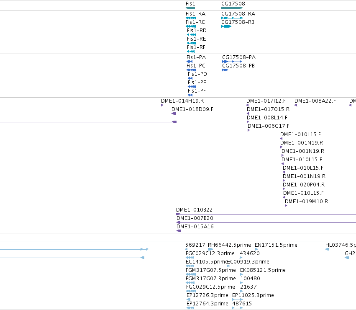This screenshot has width=356, height=310.
Task: Click the 100480 feature label
Action: [250, 279]
